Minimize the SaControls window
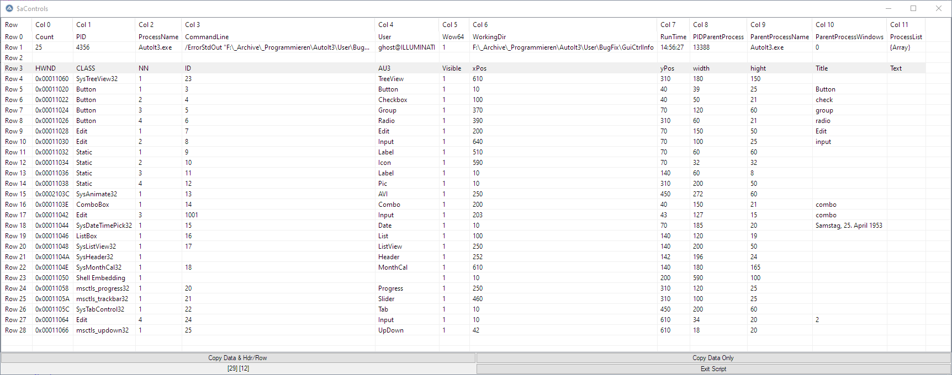This screenshot has width=952, height=375. click(x=888, y=8)
